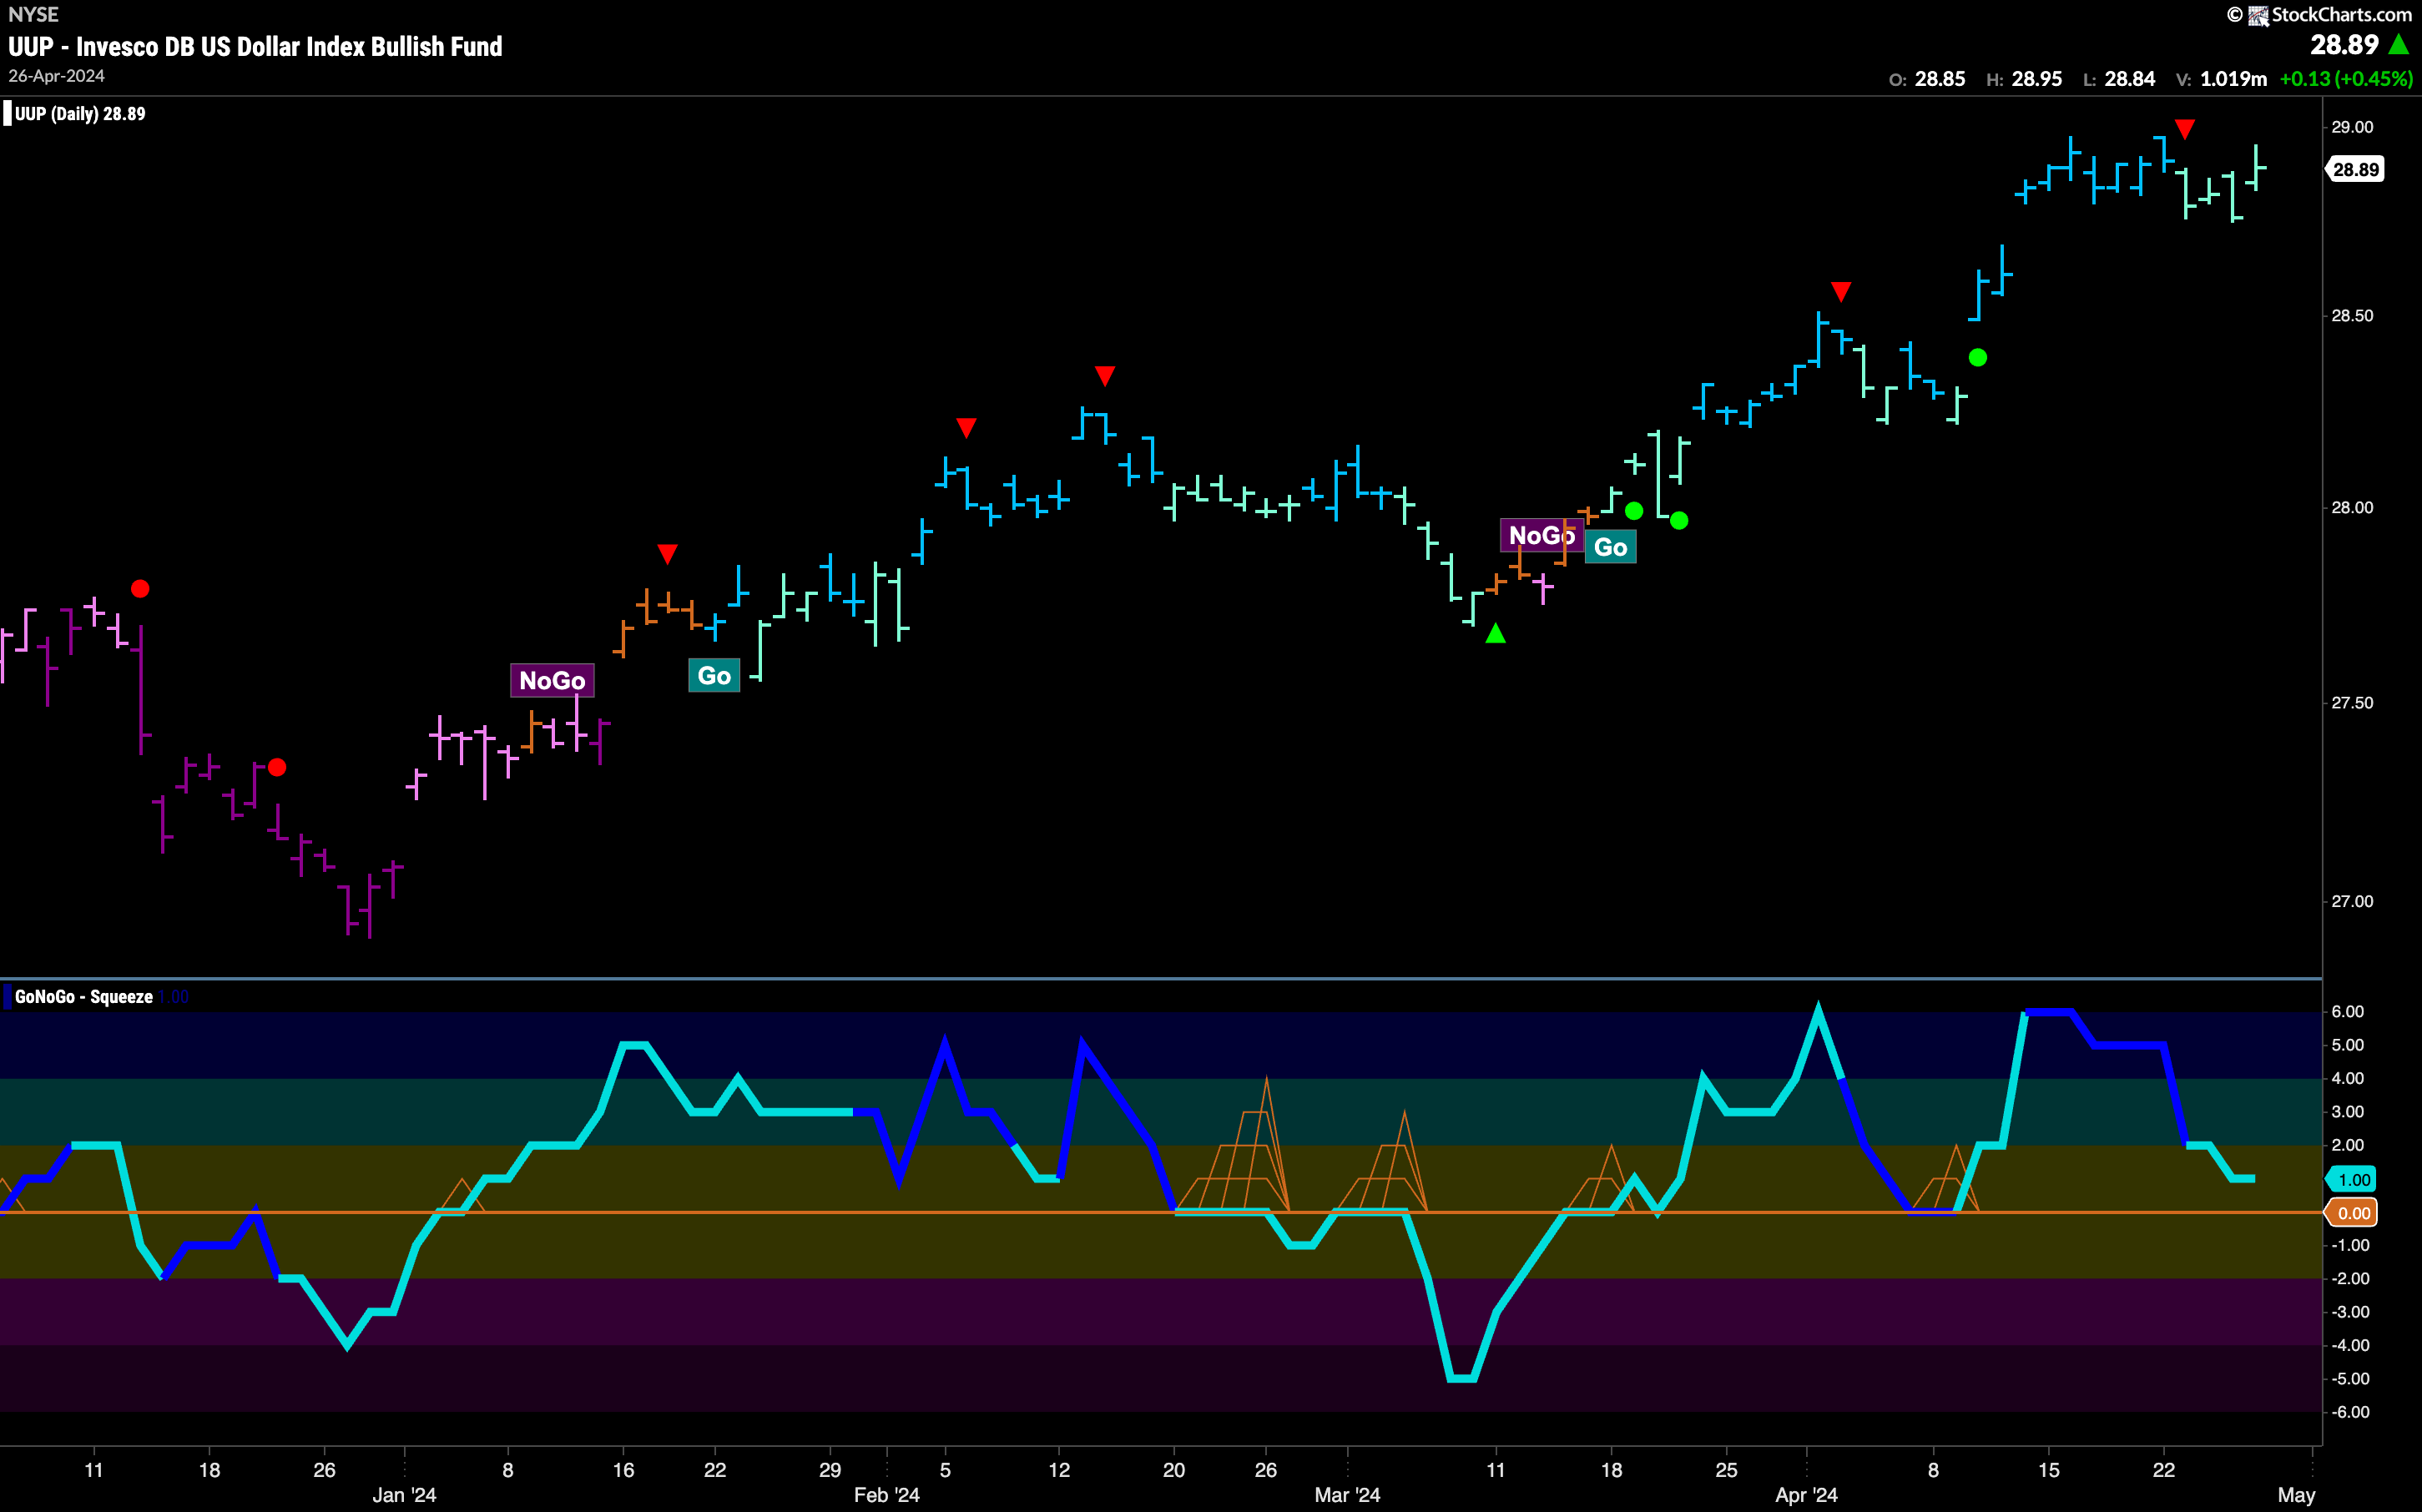Click the H: 28.95 high value
2422x1512 pixels.
2024,79
